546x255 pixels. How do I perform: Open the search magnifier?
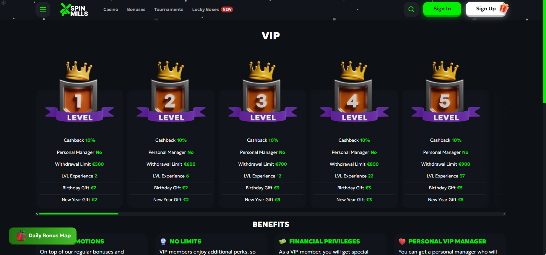tap(411, 9)
